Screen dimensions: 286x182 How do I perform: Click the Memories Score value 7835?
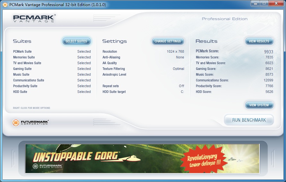tap(269, 57)
